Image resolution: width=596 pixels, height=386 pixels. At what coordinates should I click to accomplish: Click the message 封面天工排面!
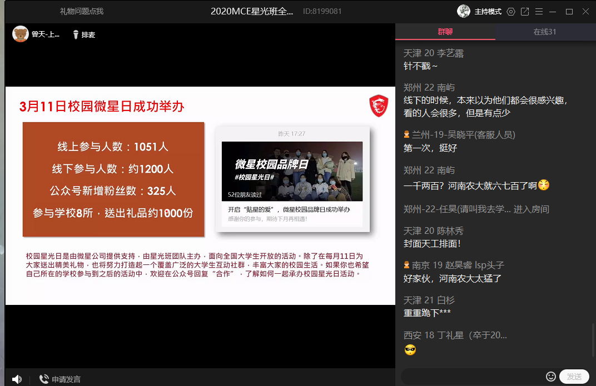tap(432, 244)
